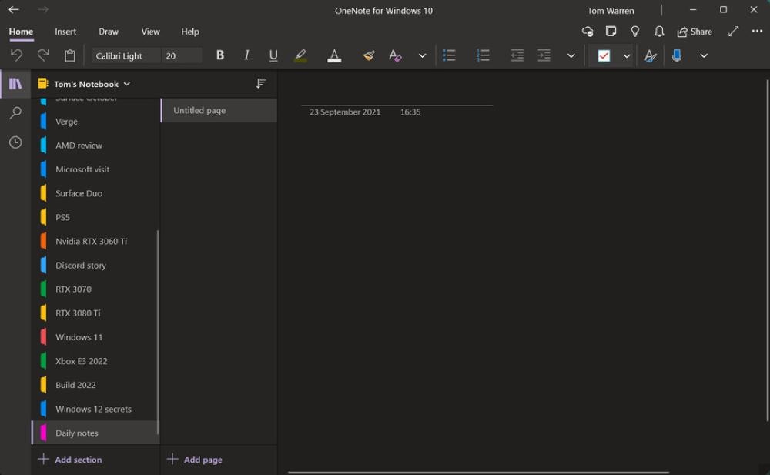Click the Format Painter icon

pos(369,55)
